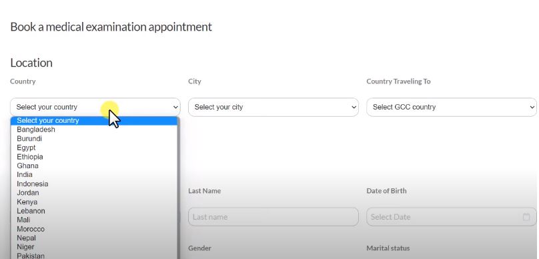
Task: Open the calendar icon in Date of Birth
Action: coord(526,217)
